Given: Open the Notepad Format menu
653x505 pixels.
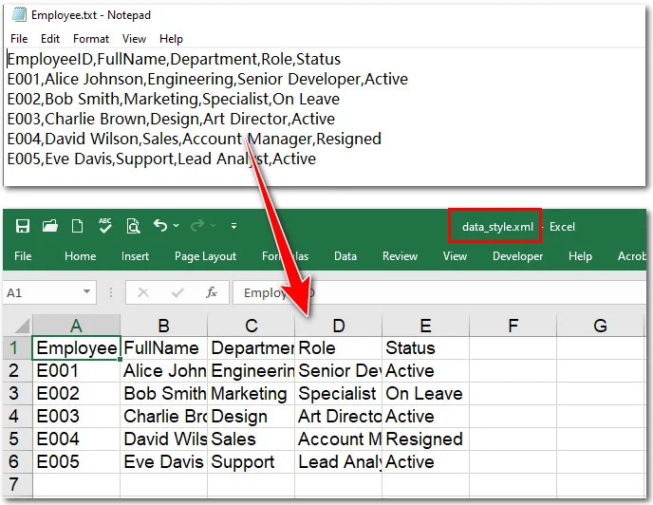Looking at the screenshot, I should click(91, 39).
